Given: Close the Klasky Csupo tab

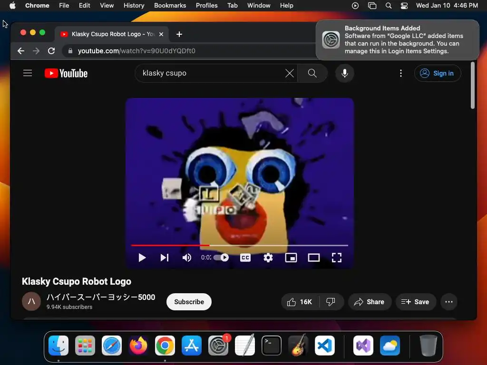Looking at the screenshot, I should pos(161,34).
